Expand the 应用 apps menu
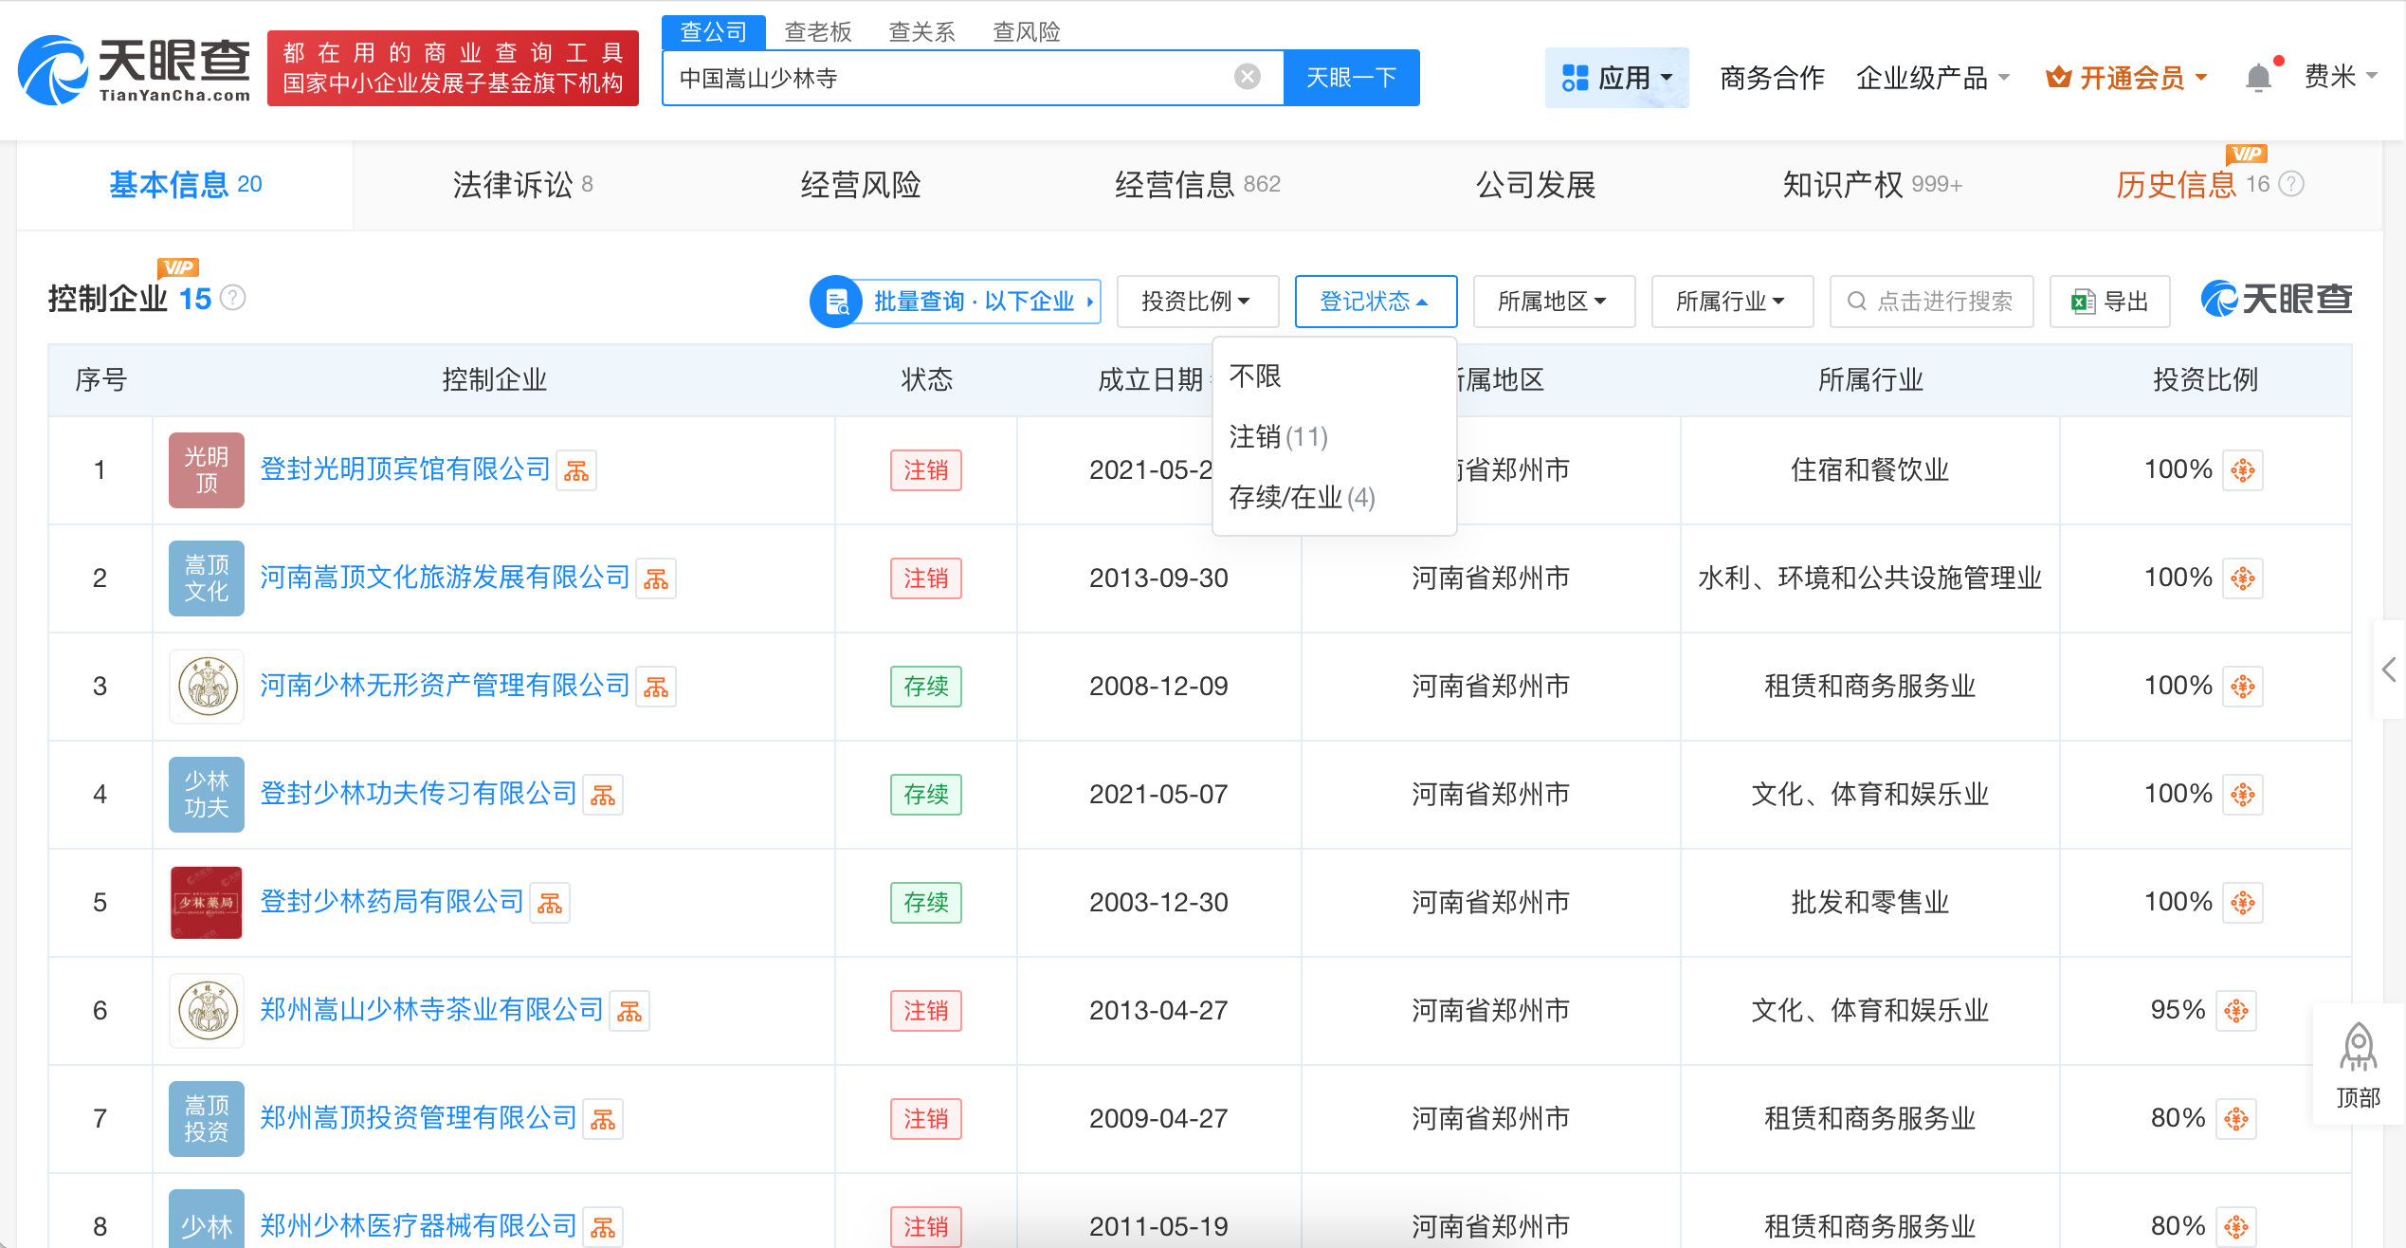Screen dimensions: 2406x1248 [x=1616, y=78]
